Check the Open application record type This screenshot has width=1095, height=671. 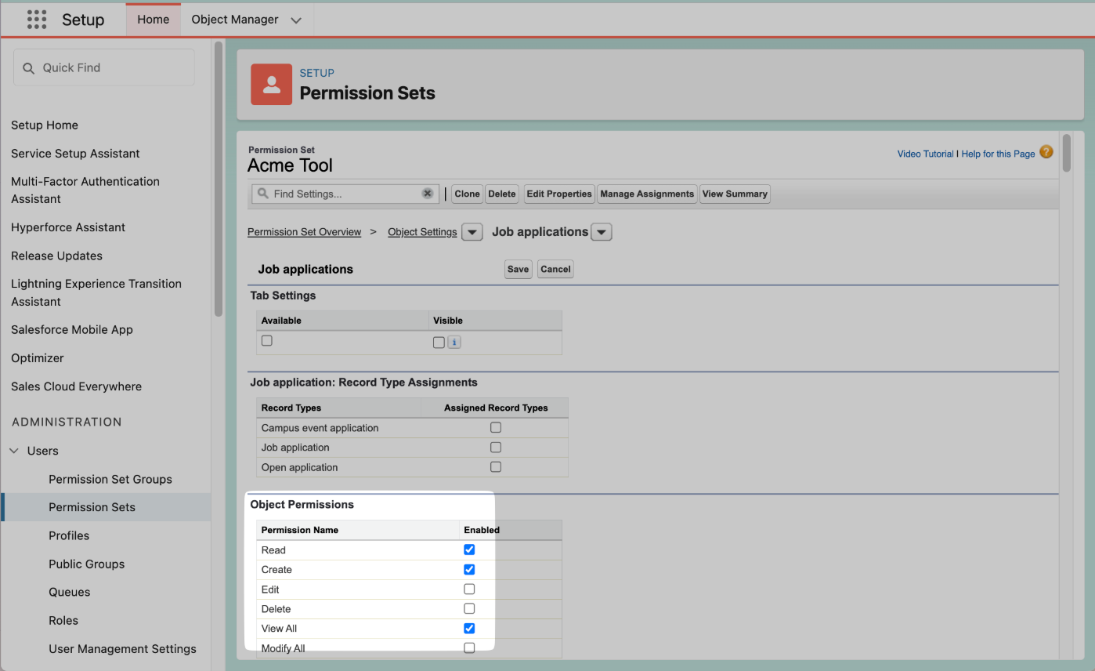(x=496, y=467)
